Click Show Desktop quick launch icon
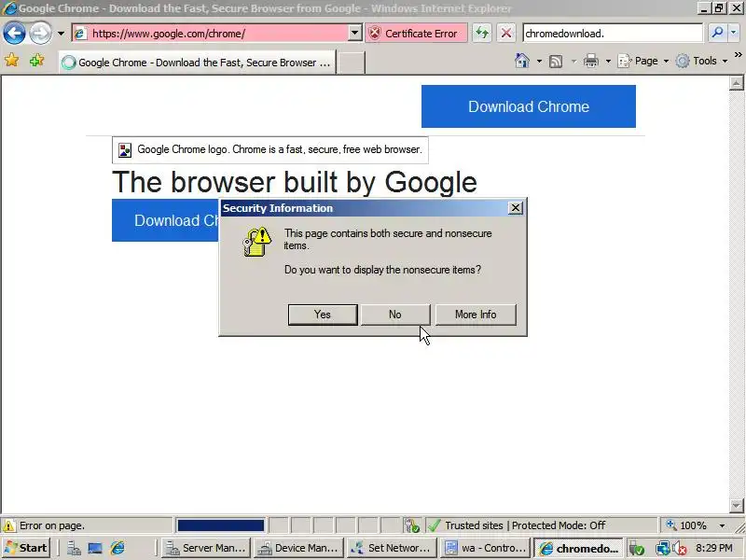 click(x=95, y=548)
